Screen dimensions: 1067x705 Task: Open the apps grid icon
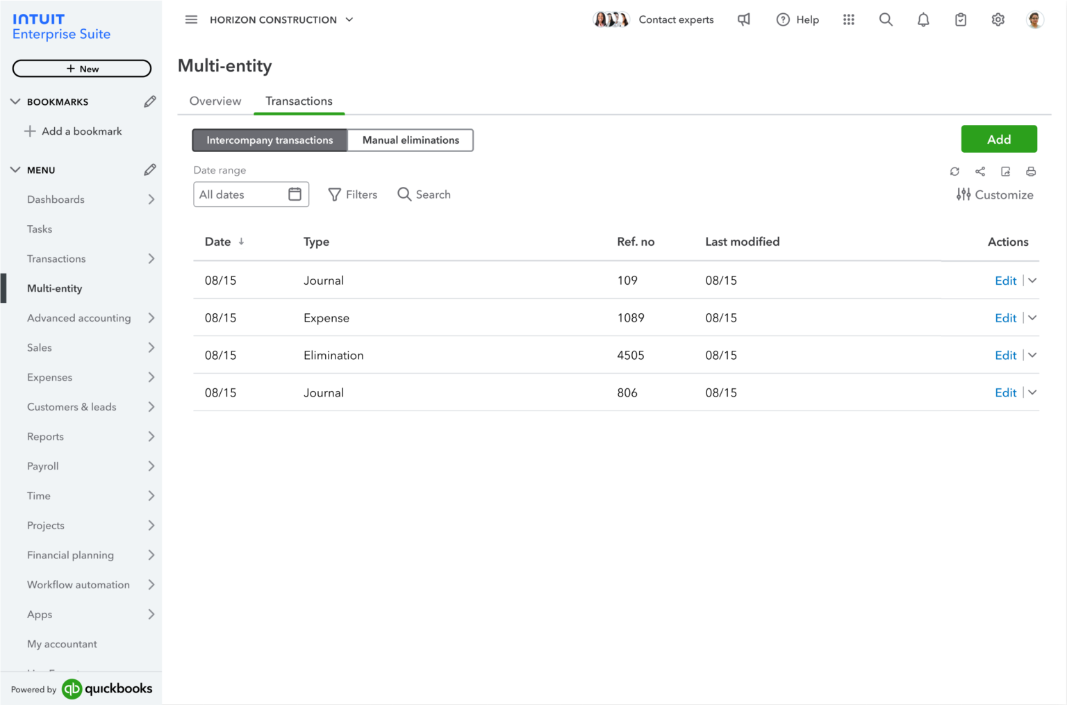[848, 20]
